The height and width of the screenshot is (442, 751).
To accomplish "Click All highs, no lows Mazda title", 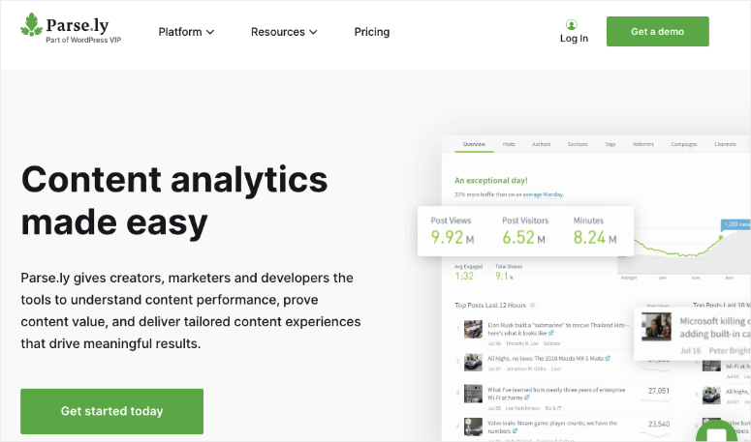I will pos(546,358).
